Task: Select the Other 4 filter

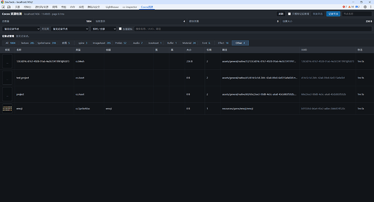Action: pos(240,43)
